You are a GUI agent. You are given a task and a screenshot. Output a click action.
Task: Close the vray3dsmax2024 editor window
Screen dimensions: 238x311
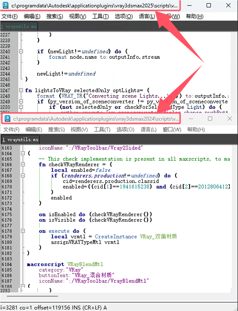[x=230, y=118]
